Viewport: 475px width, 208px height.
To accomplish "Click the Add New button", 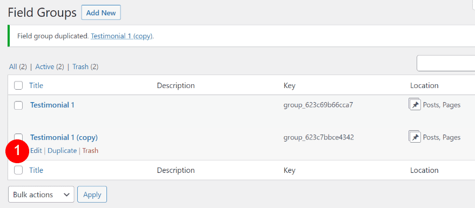I will tap(101, 13).
